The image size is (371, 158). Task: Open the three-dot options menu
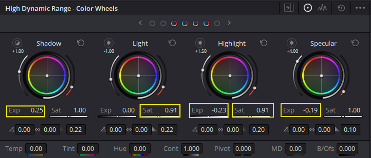click(x=360, y=8)
